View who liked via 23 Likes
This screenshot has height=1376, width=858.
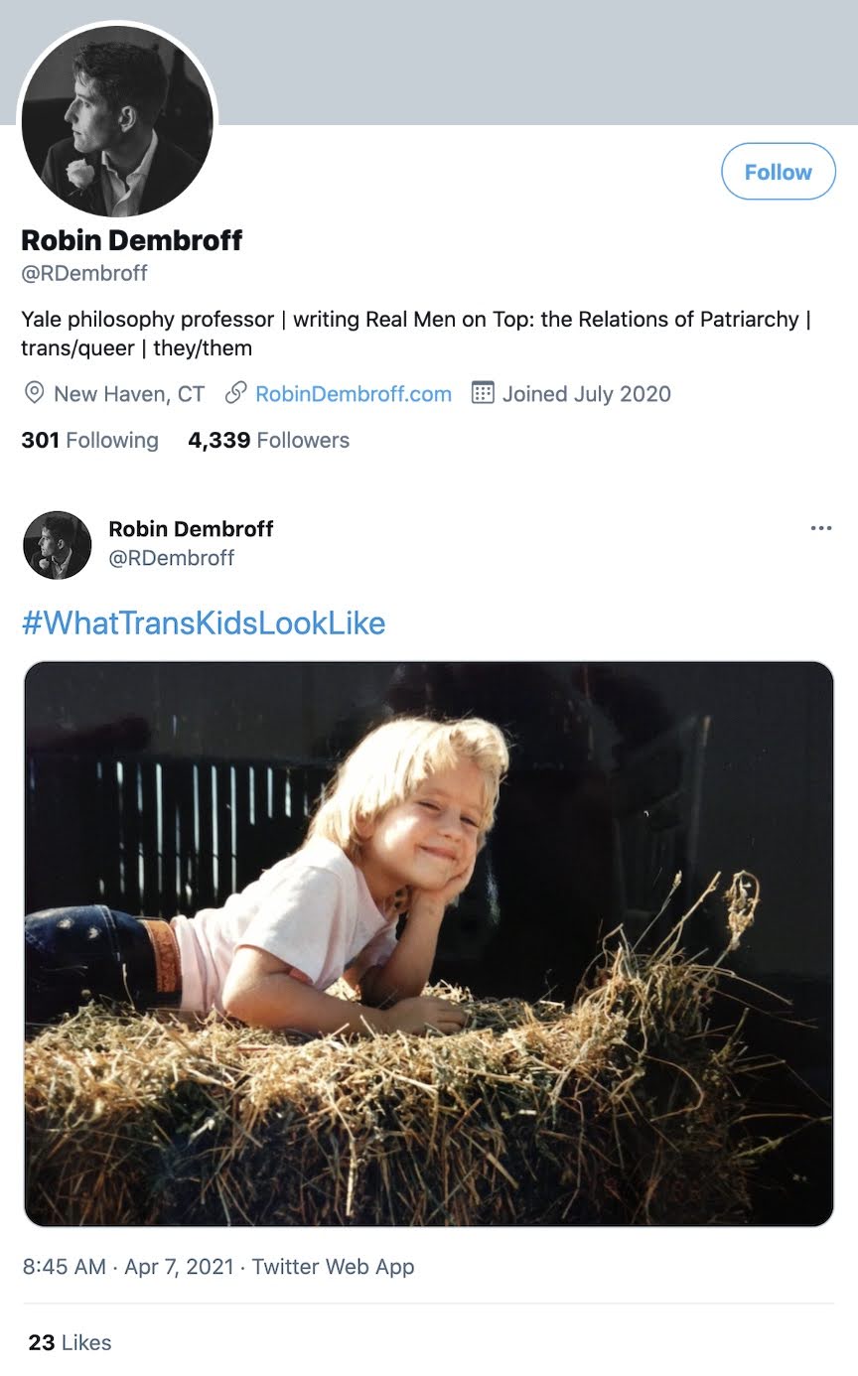70,1342
